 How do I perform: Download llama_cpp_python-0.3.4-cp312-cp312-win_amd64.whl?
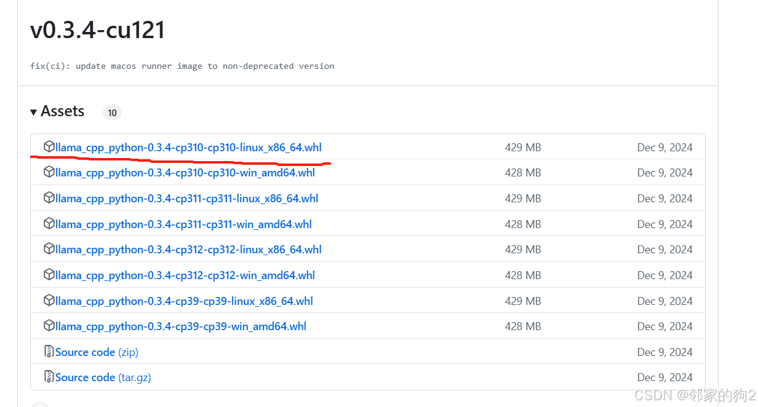[x=185, y=275]
